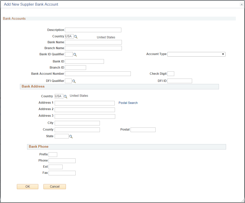Select the Postal code field
Screen dimensions: 245x203
(x=143, y=130)
